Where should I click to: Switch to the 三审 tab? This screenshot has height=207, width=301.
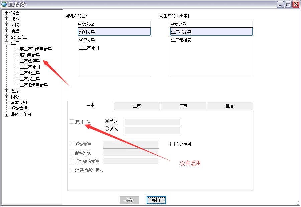point(183,106)
